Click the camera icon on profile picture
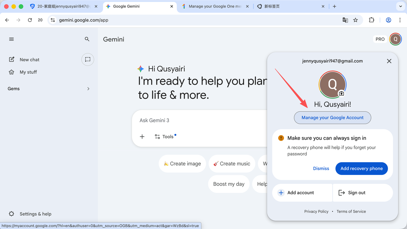This screenshot has height=229, width=407. (341, 94)
